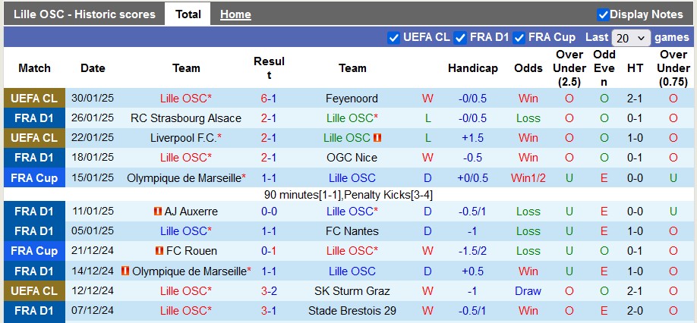Viewport: 697px width, 323px height.
Task: Click the red card icon before AJ Auxerre
Action: pos(159,212)
